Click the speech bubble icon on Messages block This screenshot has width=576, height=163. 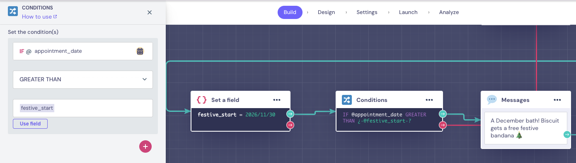(492, 99)
